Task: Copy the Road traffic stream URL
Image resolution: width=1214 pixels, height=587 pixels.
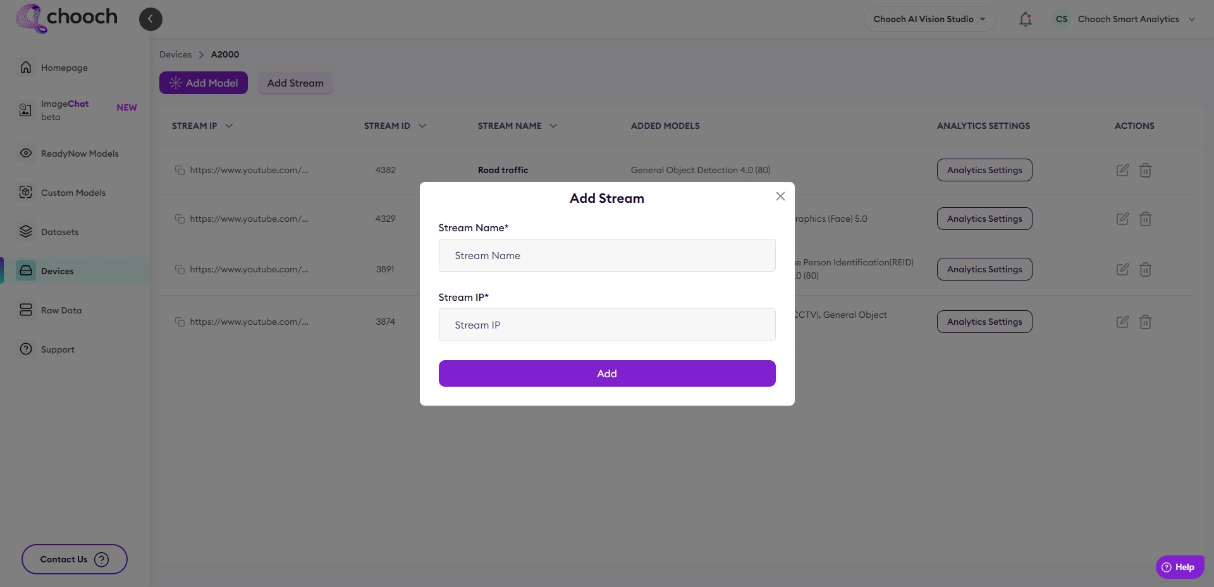Action: pyautogui.click(x=180, y=170)
